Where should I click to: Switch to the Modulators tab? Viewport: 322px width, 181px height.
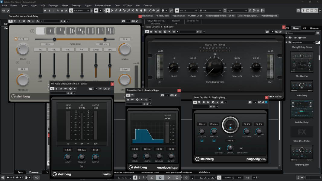point(204,172)
